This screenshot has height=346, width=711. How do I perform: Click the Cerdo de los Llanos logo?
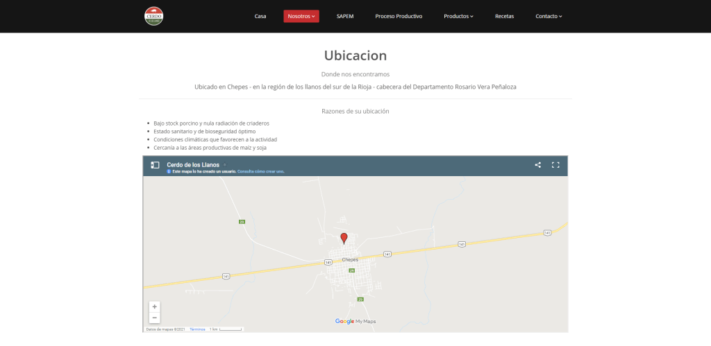[153, 16]
